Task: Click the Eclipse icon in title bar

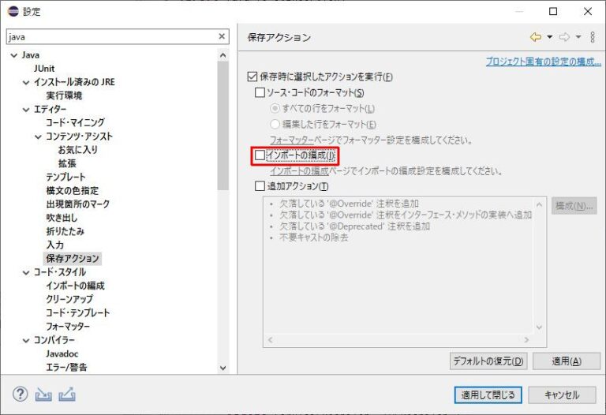Action: pyautogui.click(x=13, y=11)
